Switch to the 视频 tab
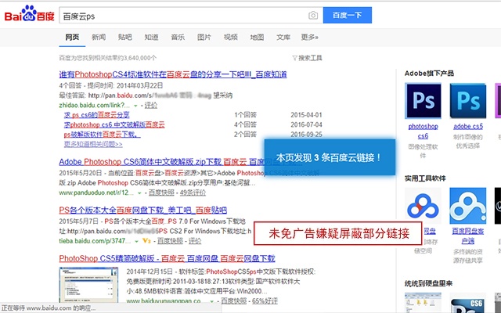Viewport: 501px width, 313px height. coord(231,37)
